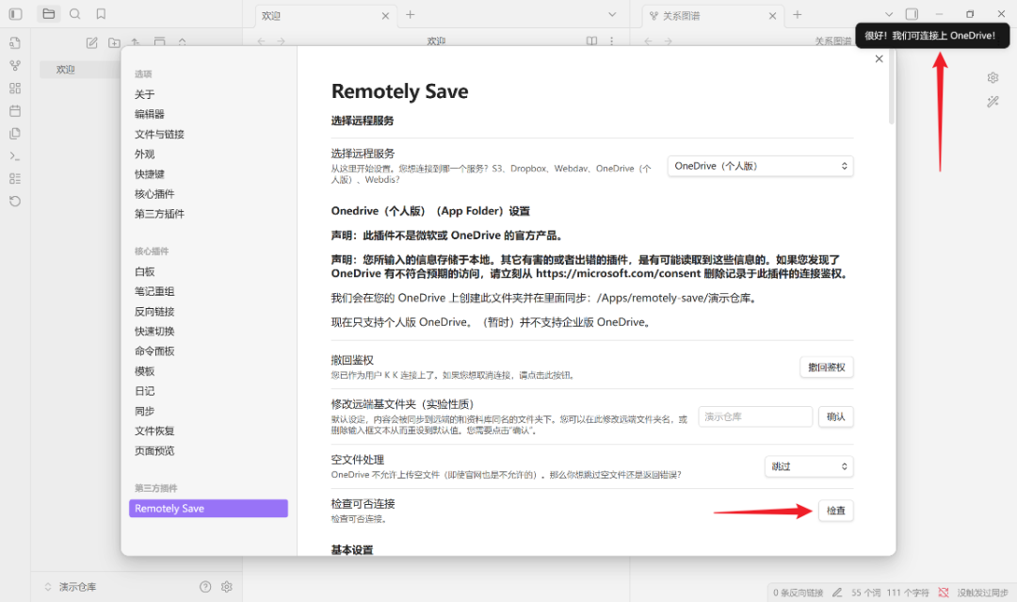1017x602 pixels.
Task: Add new tab next to 关系图谱
Action: coord(798,15)
